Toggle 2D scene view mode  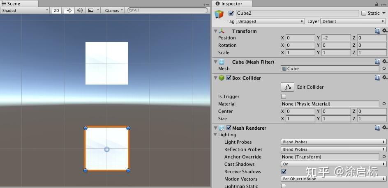point(57,10)
